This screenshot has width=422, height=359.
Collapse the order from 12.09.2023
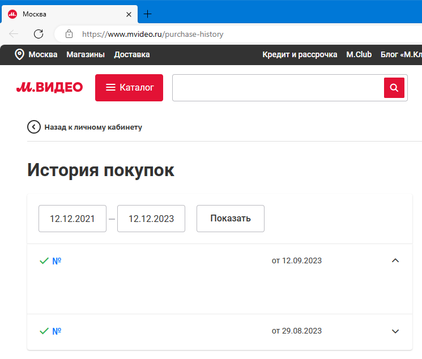395,260
